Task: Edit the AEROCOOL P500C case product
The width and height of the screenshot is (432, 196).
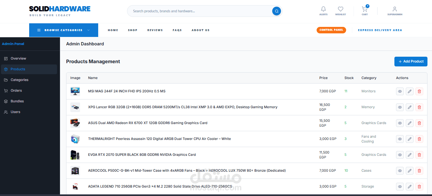Action: (x=410, y=171)
